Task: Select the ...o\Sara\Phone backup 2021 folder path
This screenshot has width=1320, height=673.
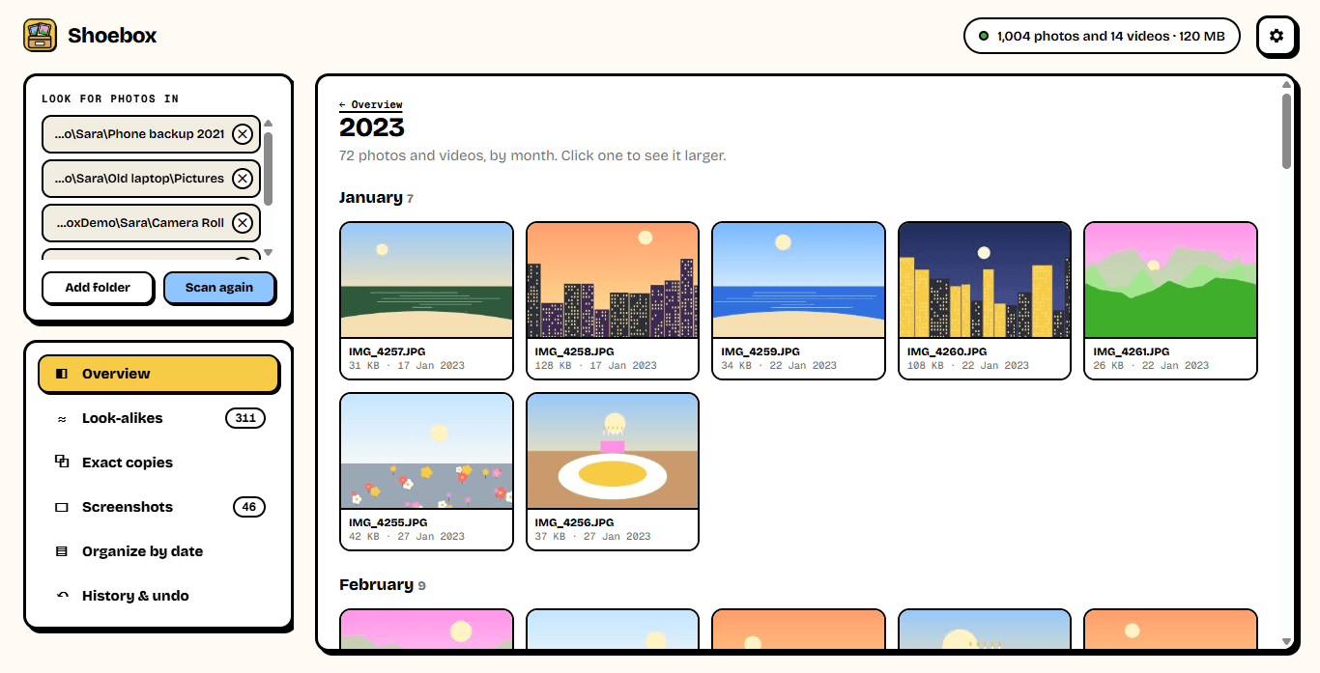Action: click(139, 134)
